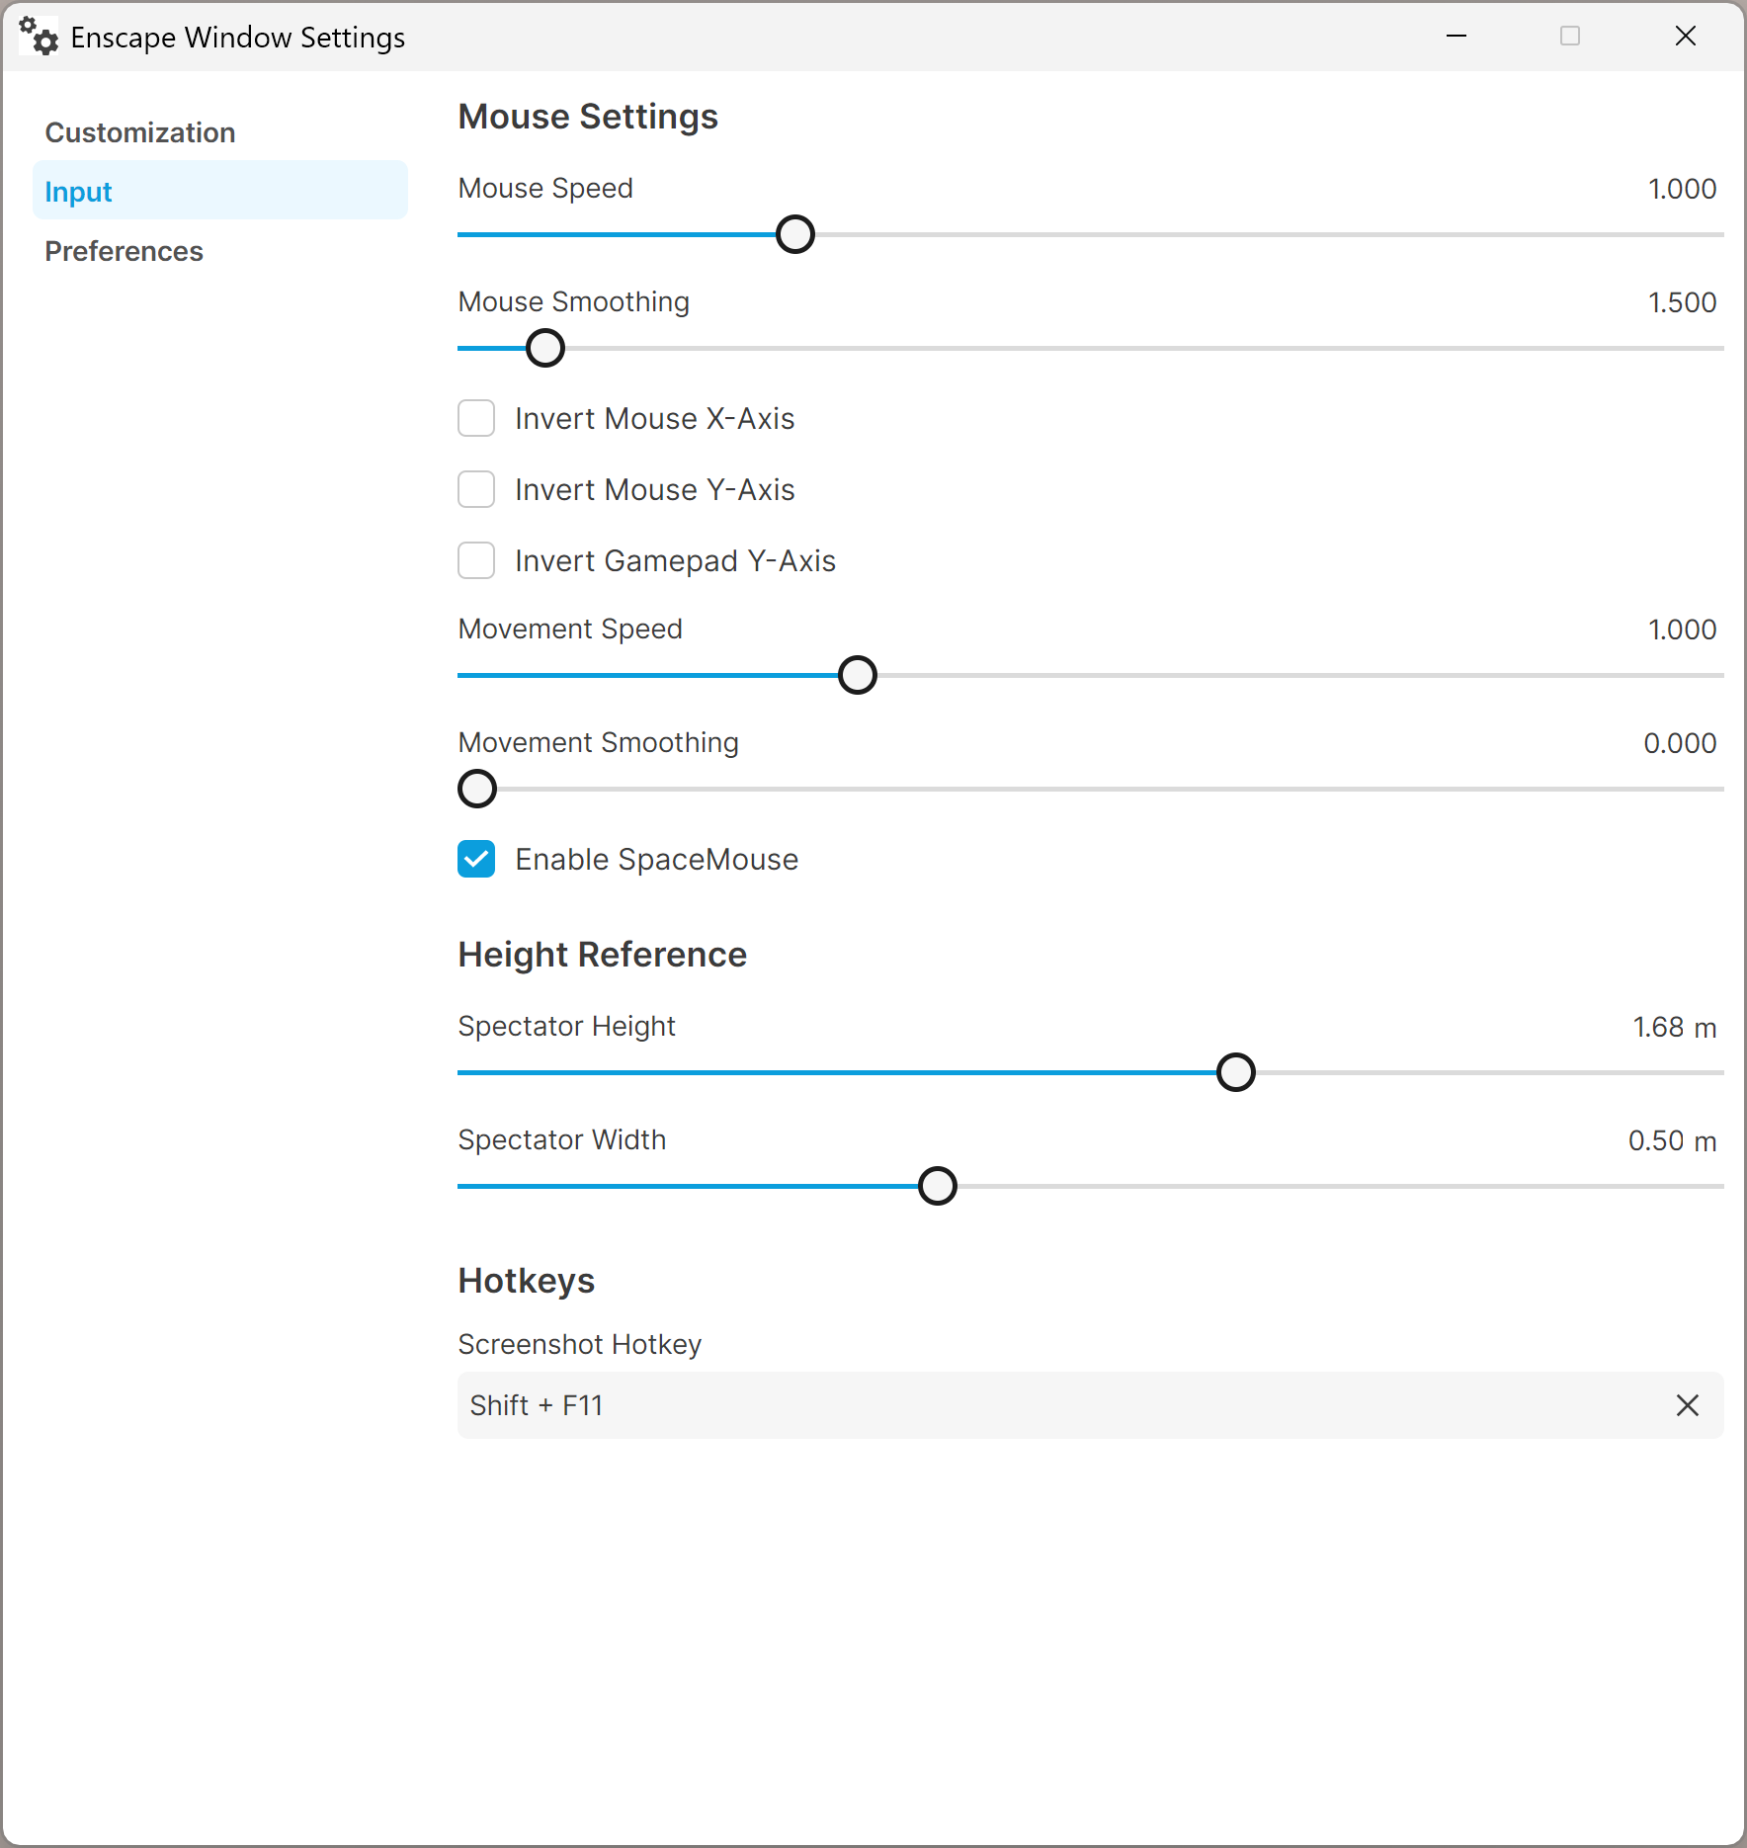This screenshot has width=1747, height=1848.
Task: Disable the Enable SpaceMouse checkbox
Action: click(476, 860)
